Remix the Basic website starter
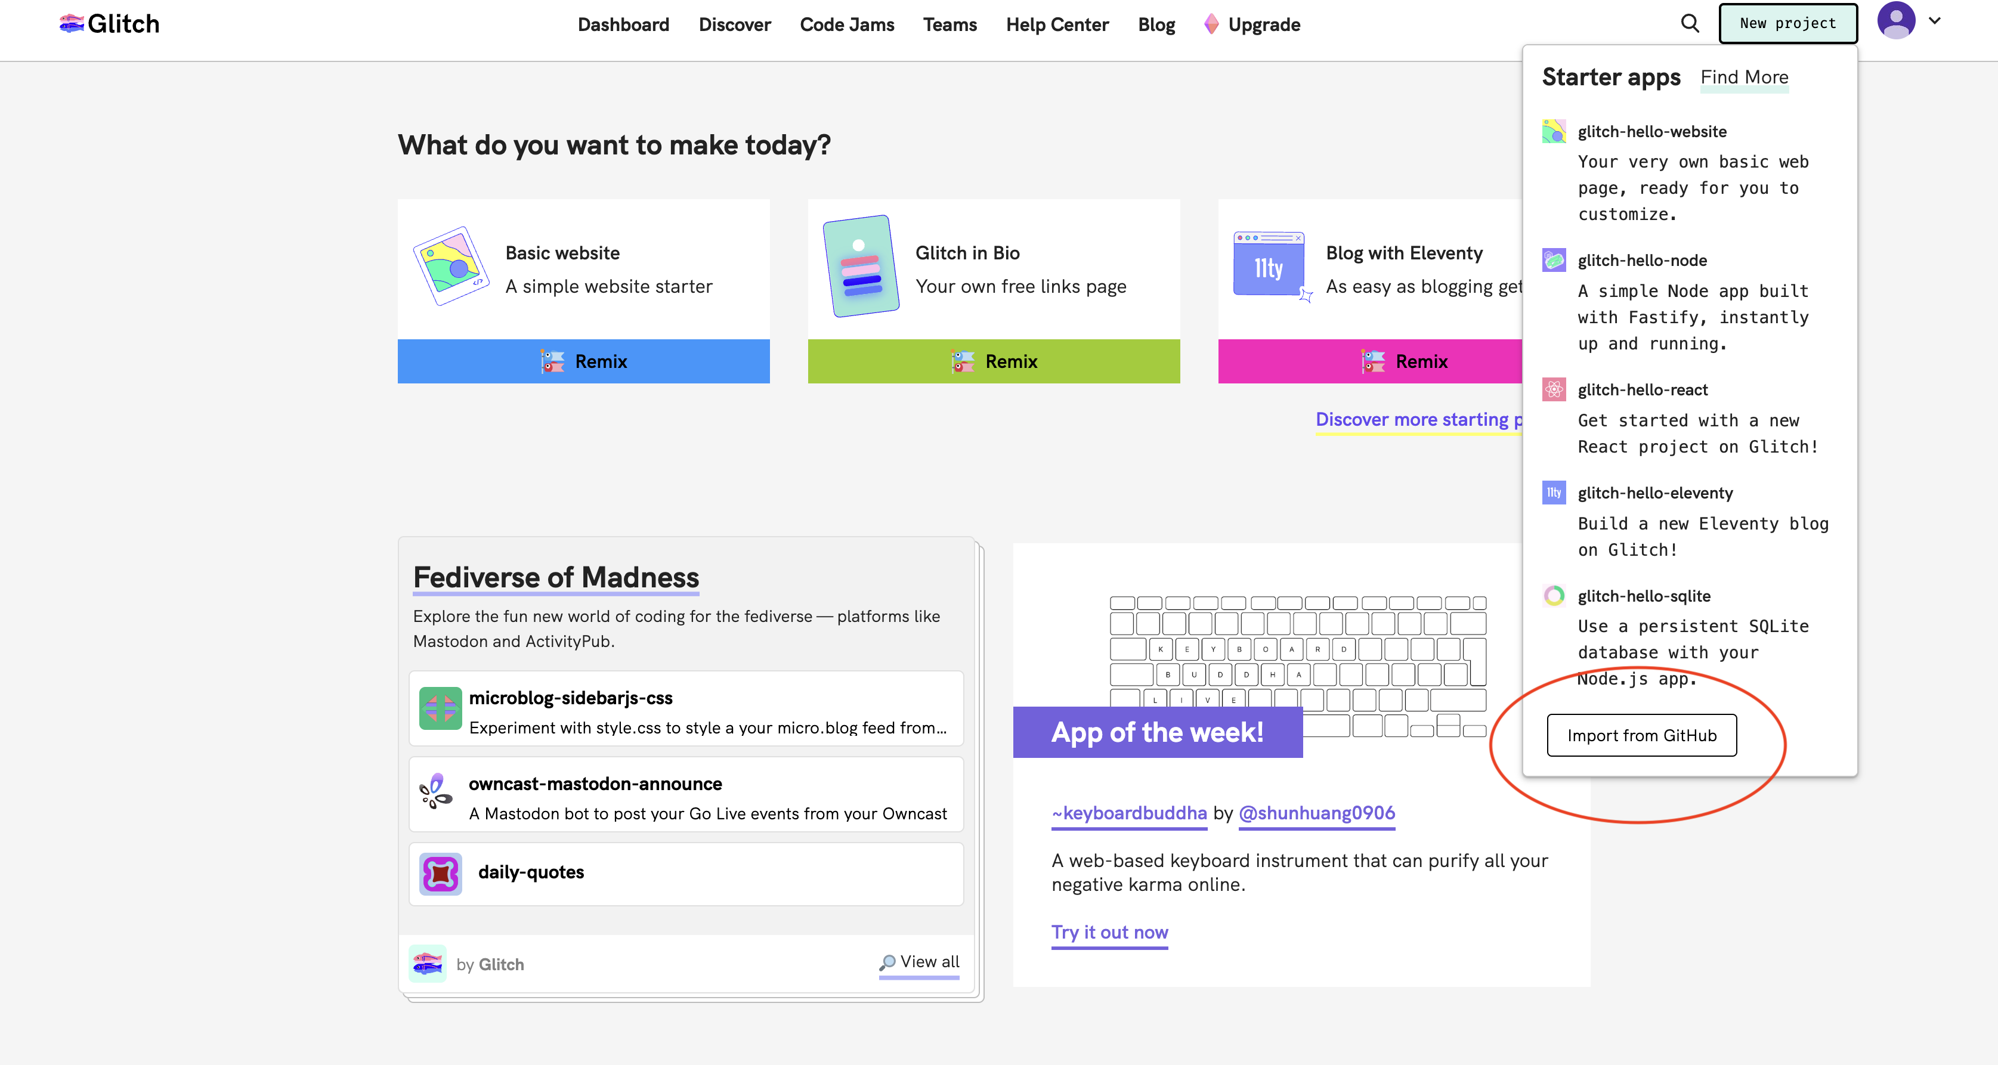The image size is (1998, 1065). (x=583, y=361)
